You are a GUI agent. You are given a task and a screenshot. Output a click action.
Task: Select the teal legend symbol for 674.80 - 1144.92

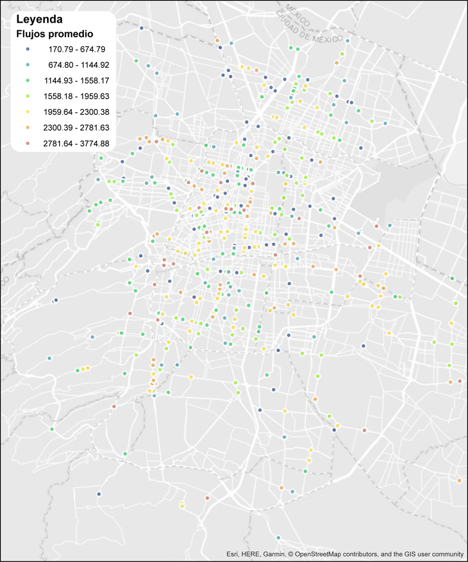click(x=28, y=64)
